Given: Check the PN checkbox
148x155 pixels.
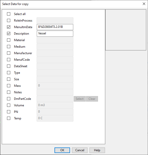Looking at the screenshot, I should (x=8, y=112).
